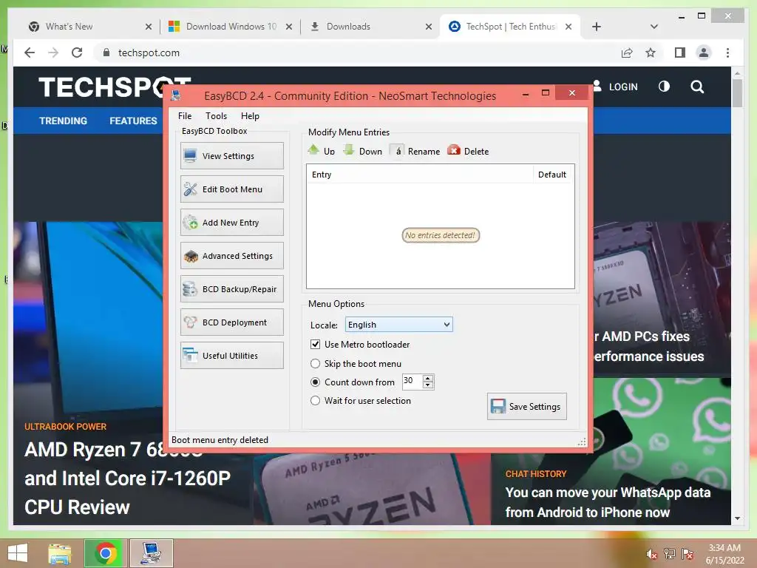This screenshot has width=757, height=568.
Task: Open Chrome tab search chevron
Action: click(x=654, y=27)
